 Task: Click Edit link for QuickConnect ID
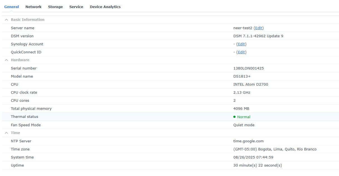click(241, 52)
